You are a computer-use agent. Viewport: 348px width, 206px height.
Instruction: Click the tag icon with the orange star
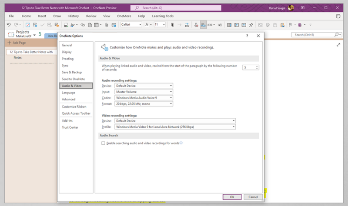(x=57, y=25)
